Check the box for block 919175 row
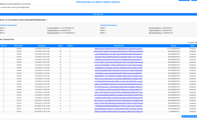 tap(4, 101)
